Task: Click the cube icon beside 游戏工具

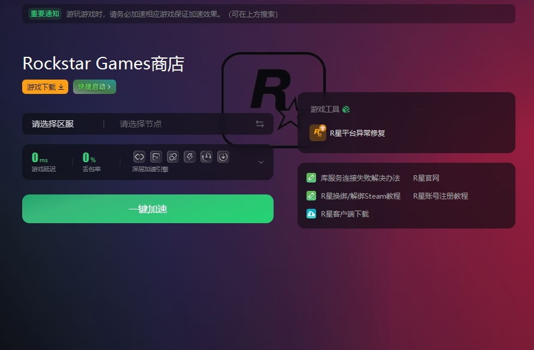Action: (346, 109)
